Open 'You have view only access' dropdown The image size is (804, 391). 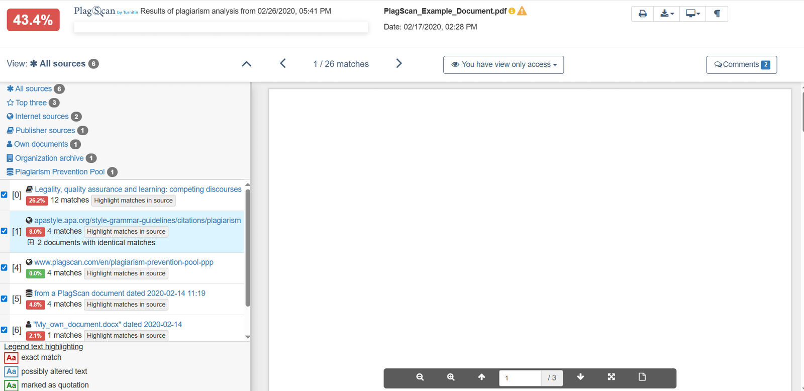tap(503, 64)
